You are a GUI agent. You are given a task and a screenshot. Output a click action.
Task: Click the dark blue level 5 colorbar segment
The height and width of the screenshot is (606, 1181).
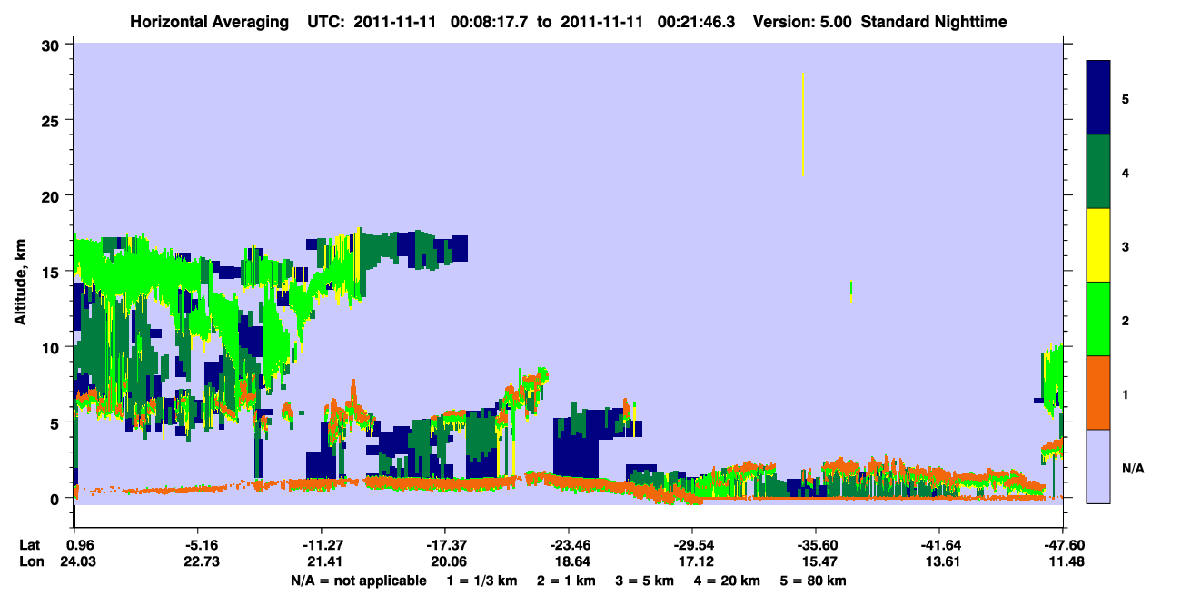(1098, 98)
